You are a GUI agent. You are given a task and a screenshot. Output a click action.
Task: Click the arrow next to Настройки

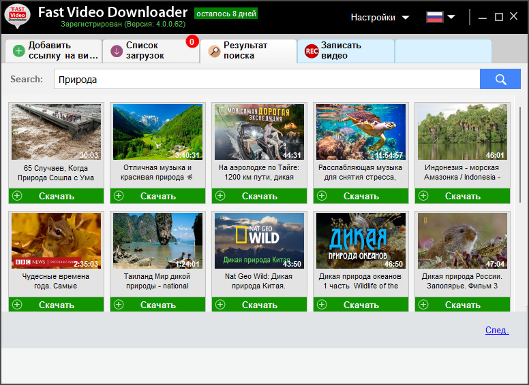pyautogui.click(x=405, y=18)
